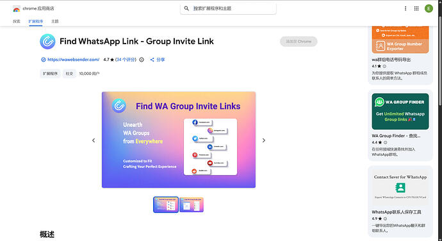Image resolution: width=442 pixels, height=241 pixels.
Task: Open the WA Group Number Exporter card image
Action: point(400,40)
